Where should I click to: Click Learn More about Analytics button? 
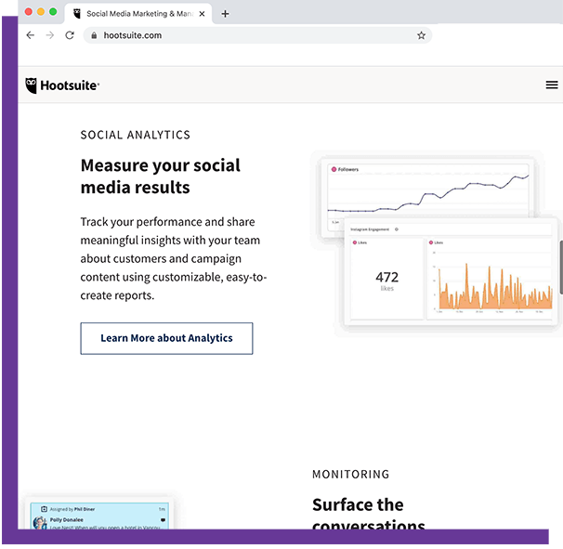166,338
